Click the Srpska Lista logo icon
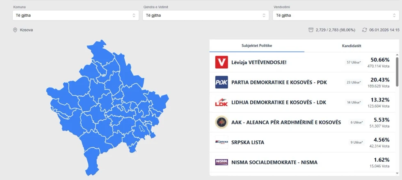 [x=222, y=142]
